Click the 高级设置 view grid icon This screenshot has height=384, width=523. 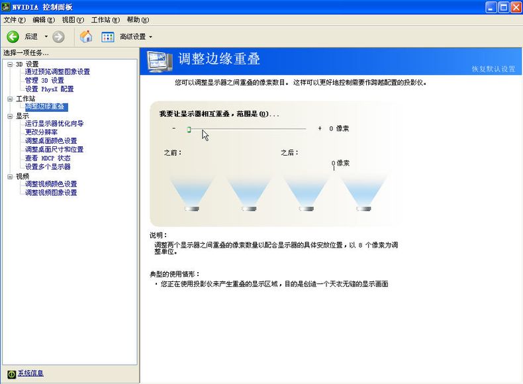coord(108,36)
